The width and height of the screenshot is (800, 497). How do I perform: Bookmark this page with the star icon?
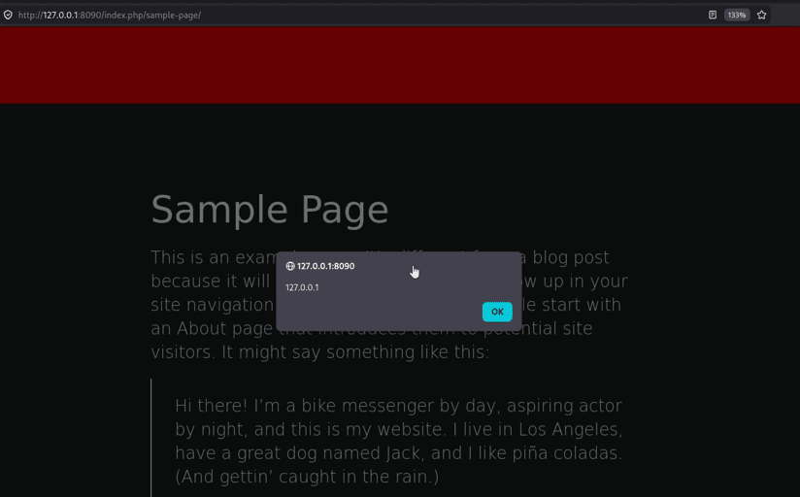pos(762,15)
